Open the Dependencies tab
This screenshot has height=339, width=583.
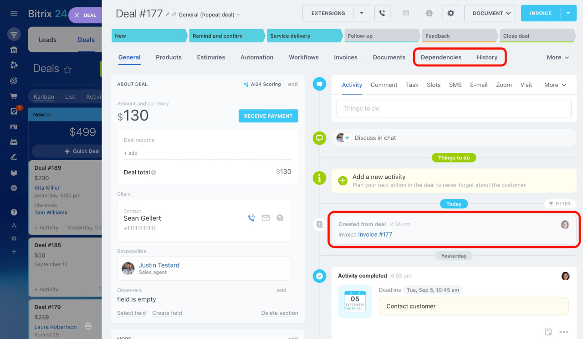pyautogui.click(x=441, y=57)
